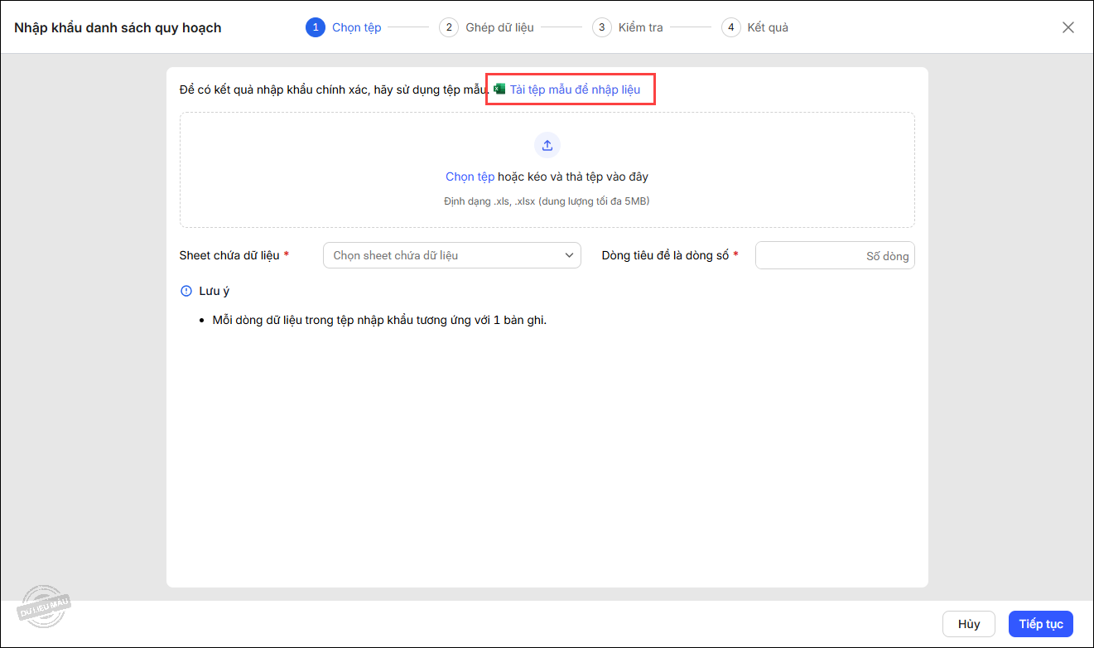Image resolution: width=1094 pixels, height=648 pixels.
Task: Click the green Excel template file icon
Action: [499, 89]
